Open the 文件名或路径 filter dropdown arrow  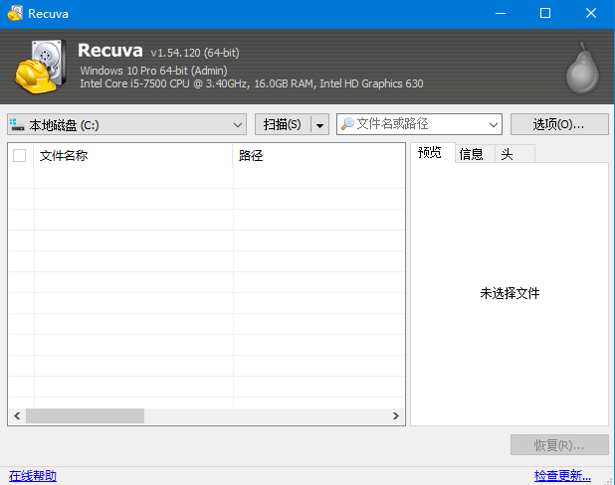pyautogui.click(x=493, y=124)
